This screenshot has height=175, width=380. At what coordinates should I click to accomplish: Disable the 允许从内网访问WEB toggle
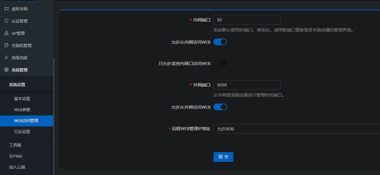pos(220,42)
